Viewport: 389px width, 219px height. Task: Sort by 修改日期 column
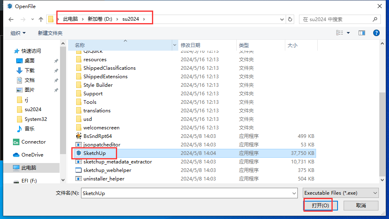(x=207, y=45)
